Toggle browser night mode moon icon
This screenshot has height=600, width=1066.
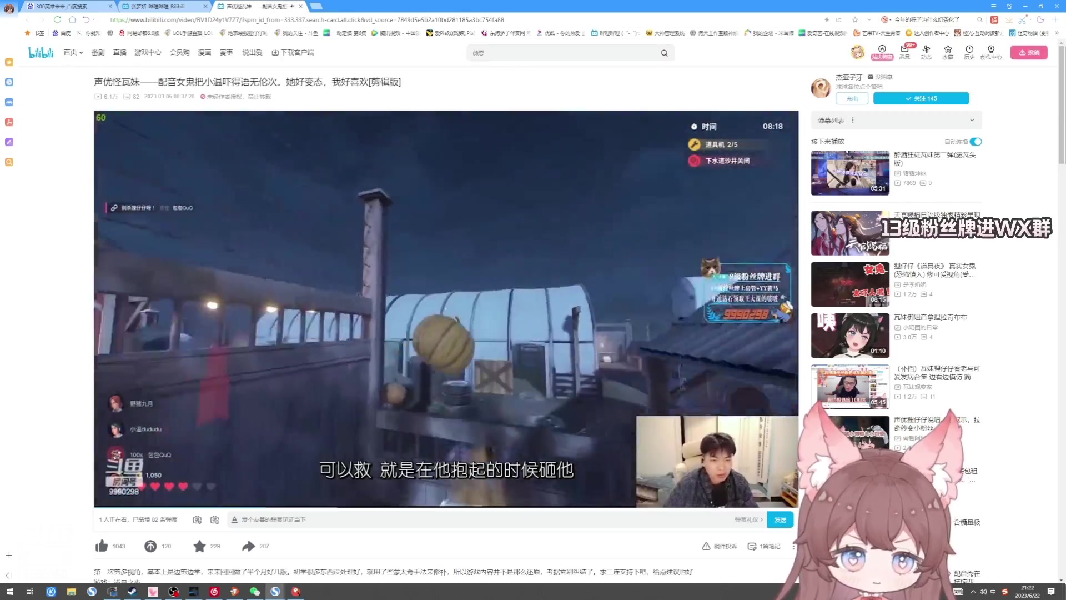click(x=1040, y=19)
